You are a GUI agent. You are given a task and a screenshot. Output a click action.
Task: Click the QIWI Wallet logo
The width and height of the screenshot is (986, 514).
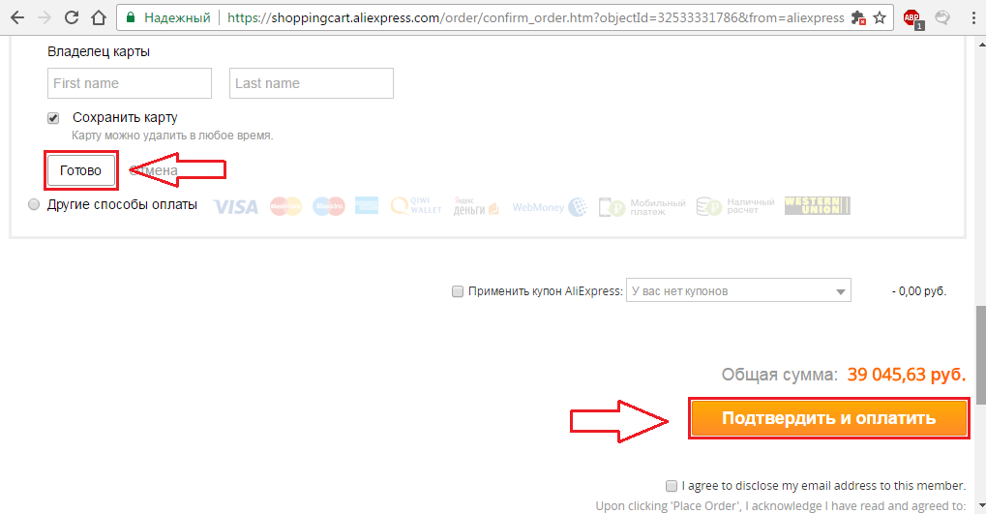416,206
